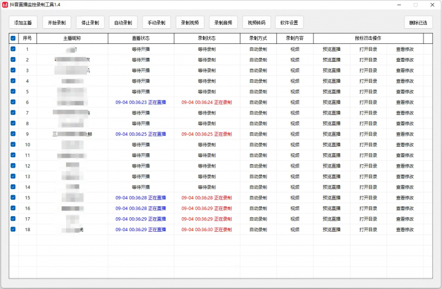
Task: Click the 录制状态 column header
Action: [x=207, y=38]
